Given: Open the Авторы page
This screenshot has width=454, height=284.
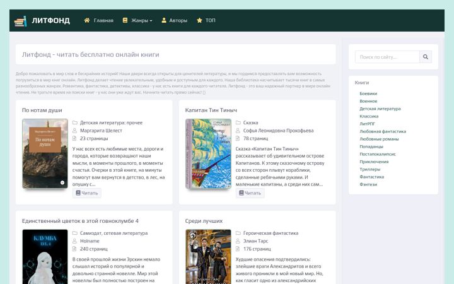Looking at the screenshot, I should (178, 21).
